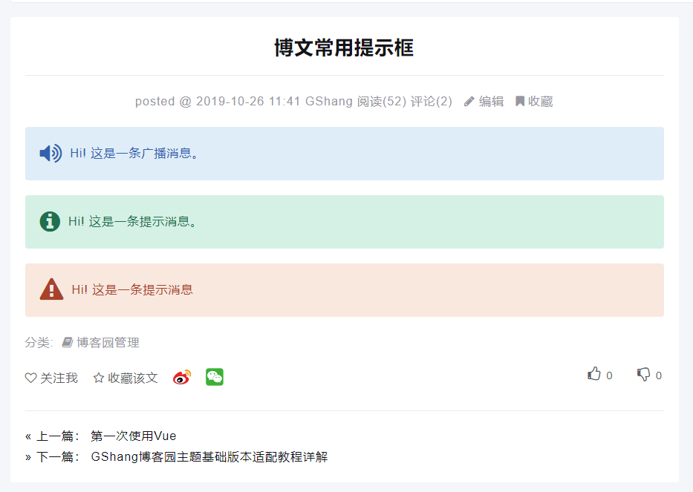Click the post title 博文常用提示框

tap(344, 48)
